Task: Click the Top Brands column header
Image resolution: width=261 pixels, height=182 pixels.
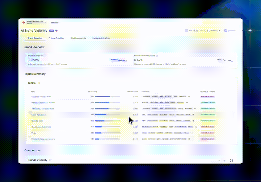Action: click(145, 92)
